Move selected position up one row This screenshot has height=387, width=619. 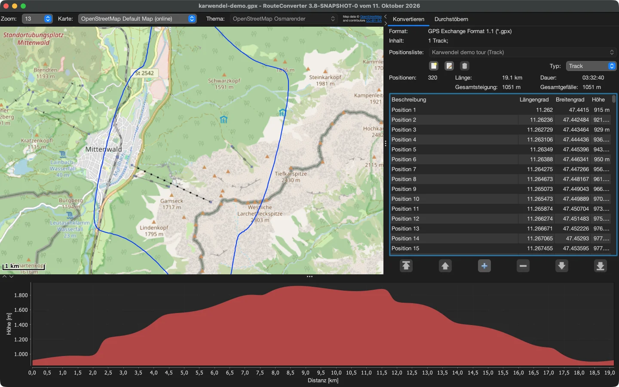pyautogui.click(x=445, y=266)
